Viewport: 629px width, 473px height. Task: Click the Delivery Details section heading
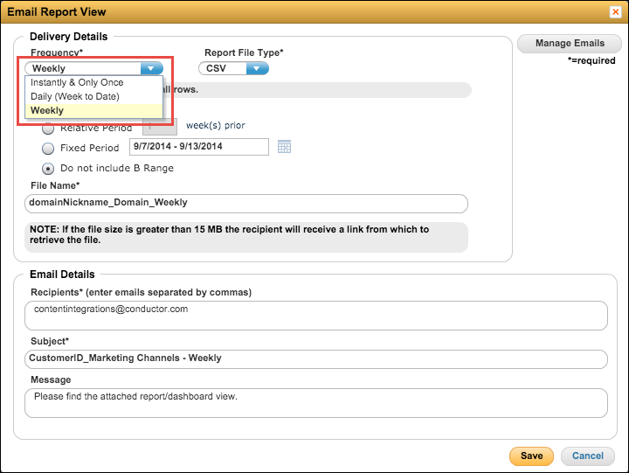pos(69,37)
